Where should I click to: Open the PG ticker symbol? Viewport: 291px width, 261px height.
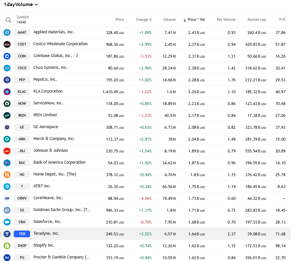point(22,257)
